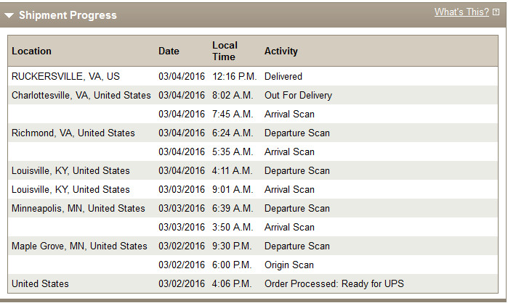Viewport: 508px width, 303px height.
Task: Click the 12:16 P.M. delivery time
Action: click(234, 76)
